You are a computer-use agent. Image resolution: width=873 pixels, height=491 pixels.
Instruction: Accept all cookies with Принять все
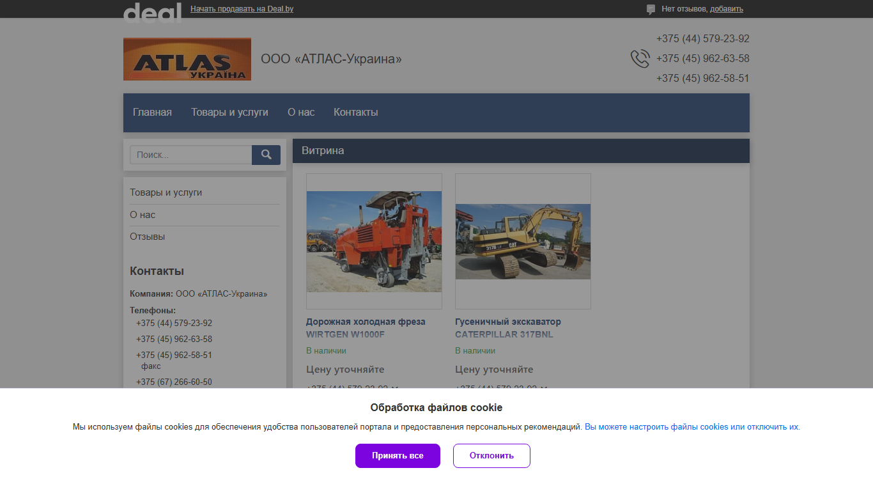(398, 456)
